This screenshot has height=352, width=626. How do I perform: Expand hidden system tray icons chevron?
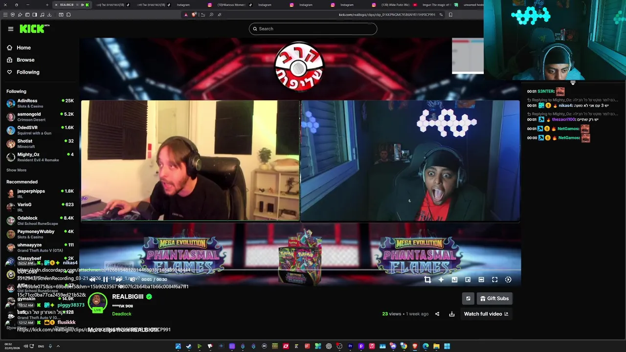(x=58, y=346)
